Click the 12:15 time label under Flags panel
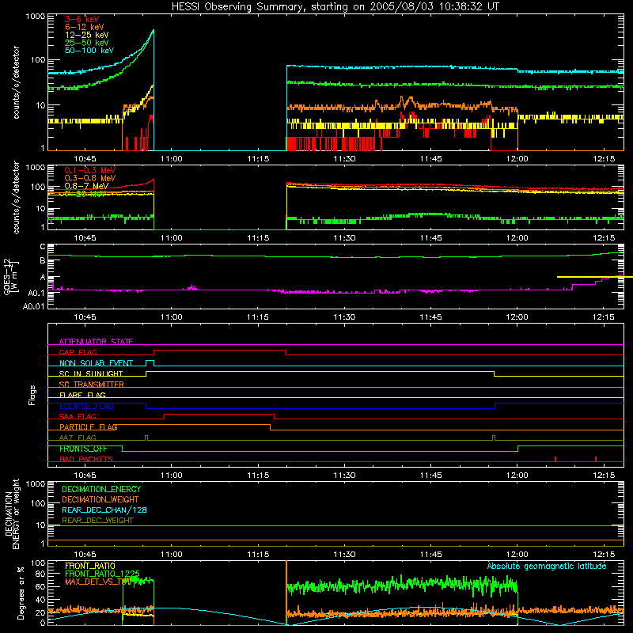Image resolution: width=633 pixels, height=633 pixels. [604, 476]
